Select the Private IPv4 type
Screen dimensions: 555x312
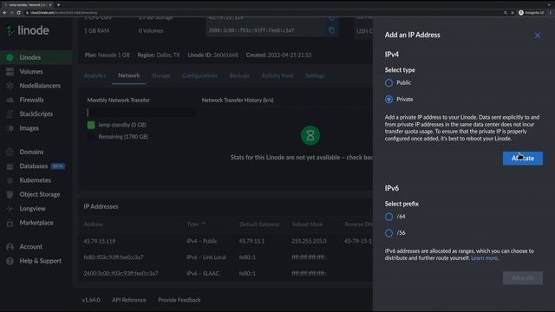(x=388, y=100)
